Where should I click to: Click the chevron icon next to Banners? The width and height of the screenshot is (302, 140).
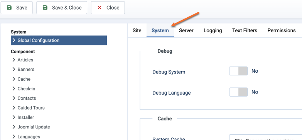click(x=13, y=69)
